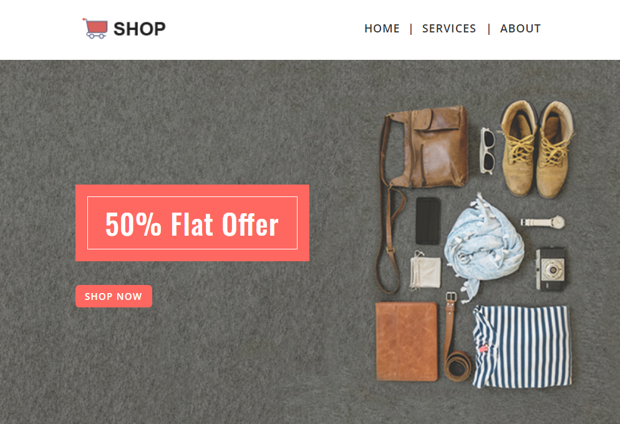Click the SHOP logo text
Screen dimensions: 620x424
pos(139,29)
